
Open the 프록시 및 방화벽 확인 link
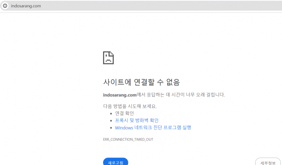(x=137, y=120)
